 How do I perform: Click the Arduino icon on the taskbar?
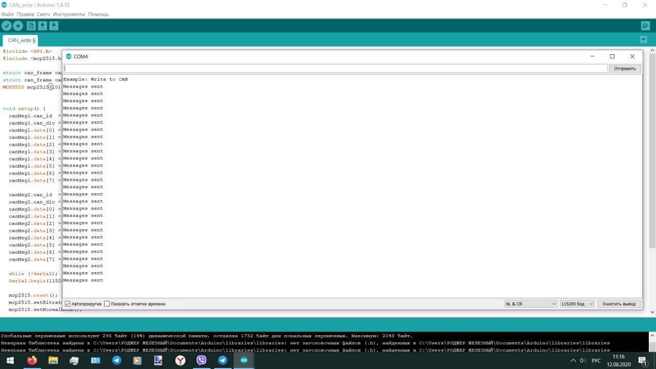coord(243,360)
